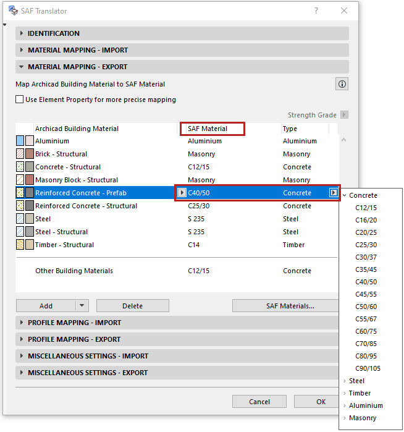The height and width of the screenshot is (432, 404).
Task: Click the Add button
Action: pyautogui.click(x=46, y=306)
